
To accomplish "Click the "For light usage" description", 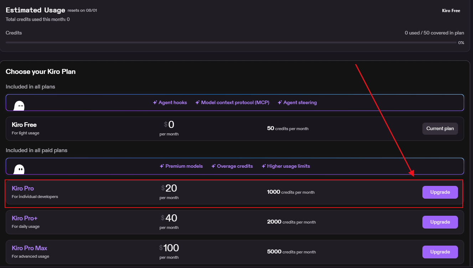I will point(26,133).
